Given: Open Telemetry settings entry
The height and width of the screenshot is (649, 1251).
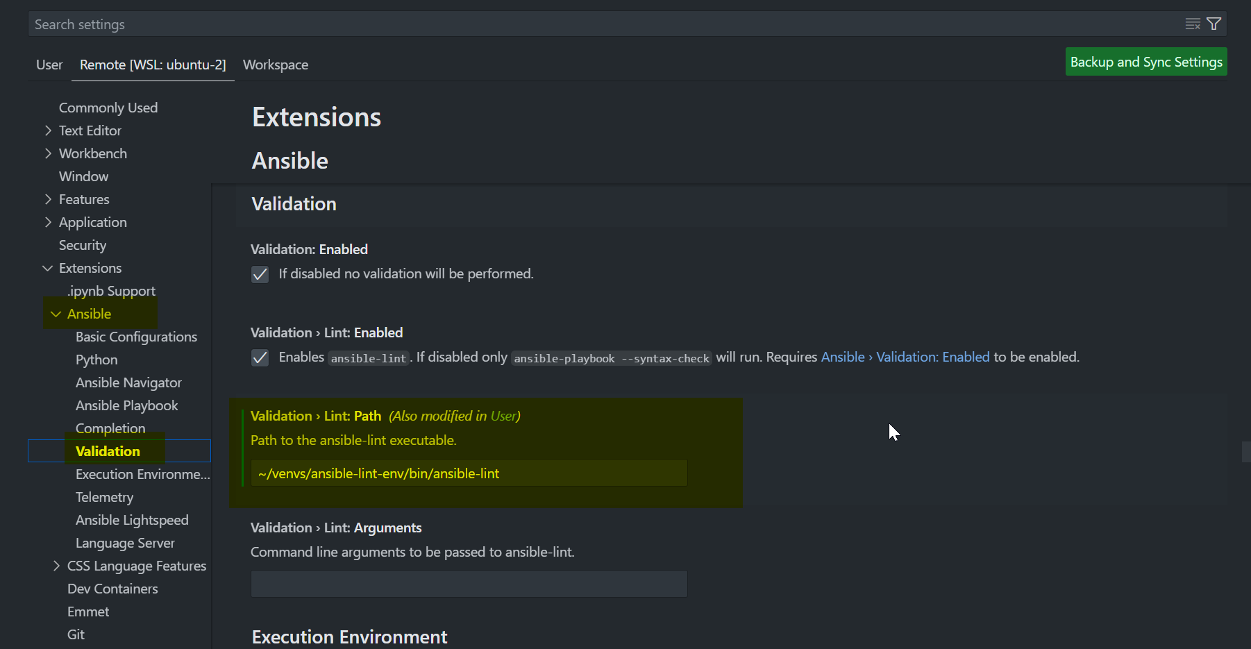Looking at the screenshot, I should [104, 497].
